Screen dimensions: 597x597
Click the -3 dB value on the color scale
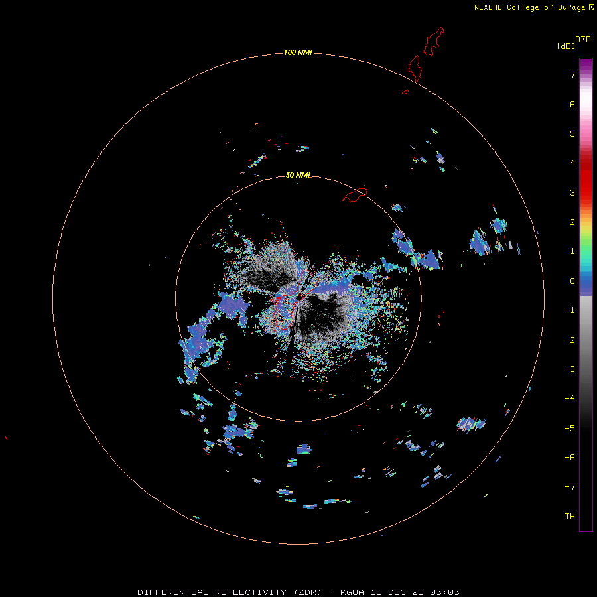(570, 369)
